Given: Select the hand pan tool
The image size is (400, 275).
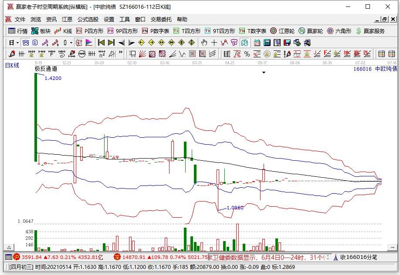Looking at the screenshot, I should (x=204, y=43).
